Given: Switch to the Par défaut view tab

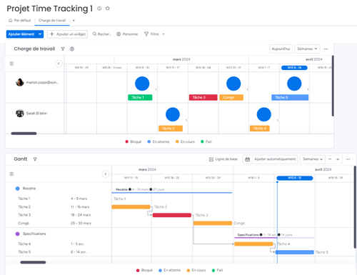Looking at the screenshot, I should point(20,21).
